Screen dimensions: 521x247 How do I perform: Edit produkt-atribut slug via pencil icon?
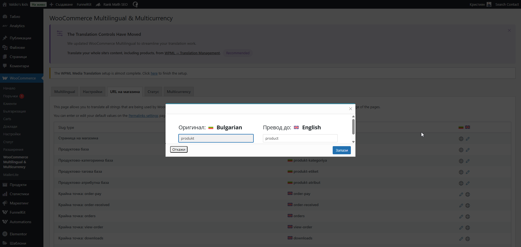(x=468, y=183)
